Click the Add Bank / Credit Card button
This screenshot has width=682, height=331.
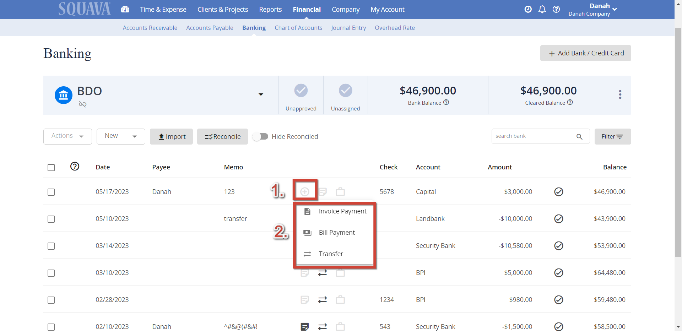(585, 53)
